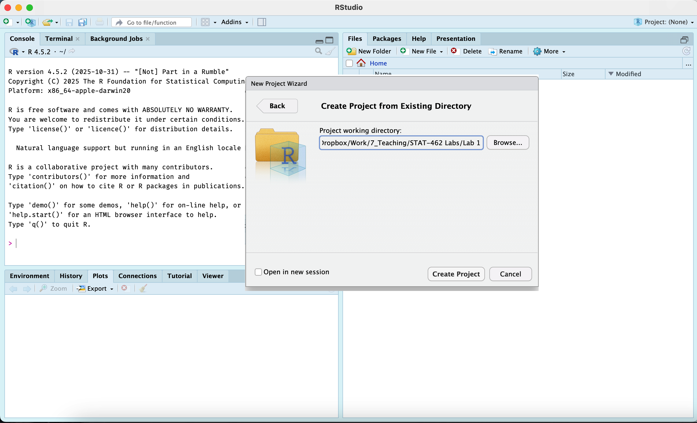Image resolution: width=697 pixels, height=423 pixels.
Task: Maximize the Console pane
Action: click(329, 40)
